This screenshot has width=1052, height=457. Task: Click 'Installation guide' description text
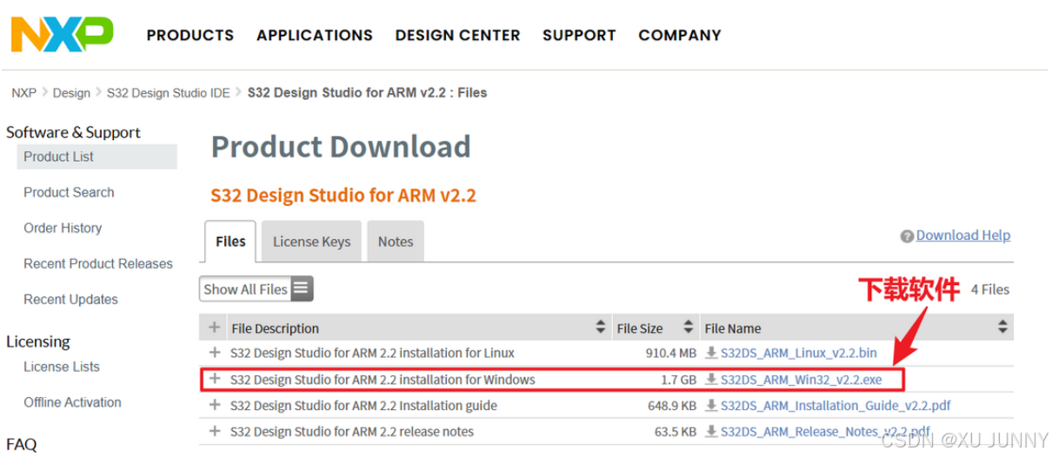(363, 406)
